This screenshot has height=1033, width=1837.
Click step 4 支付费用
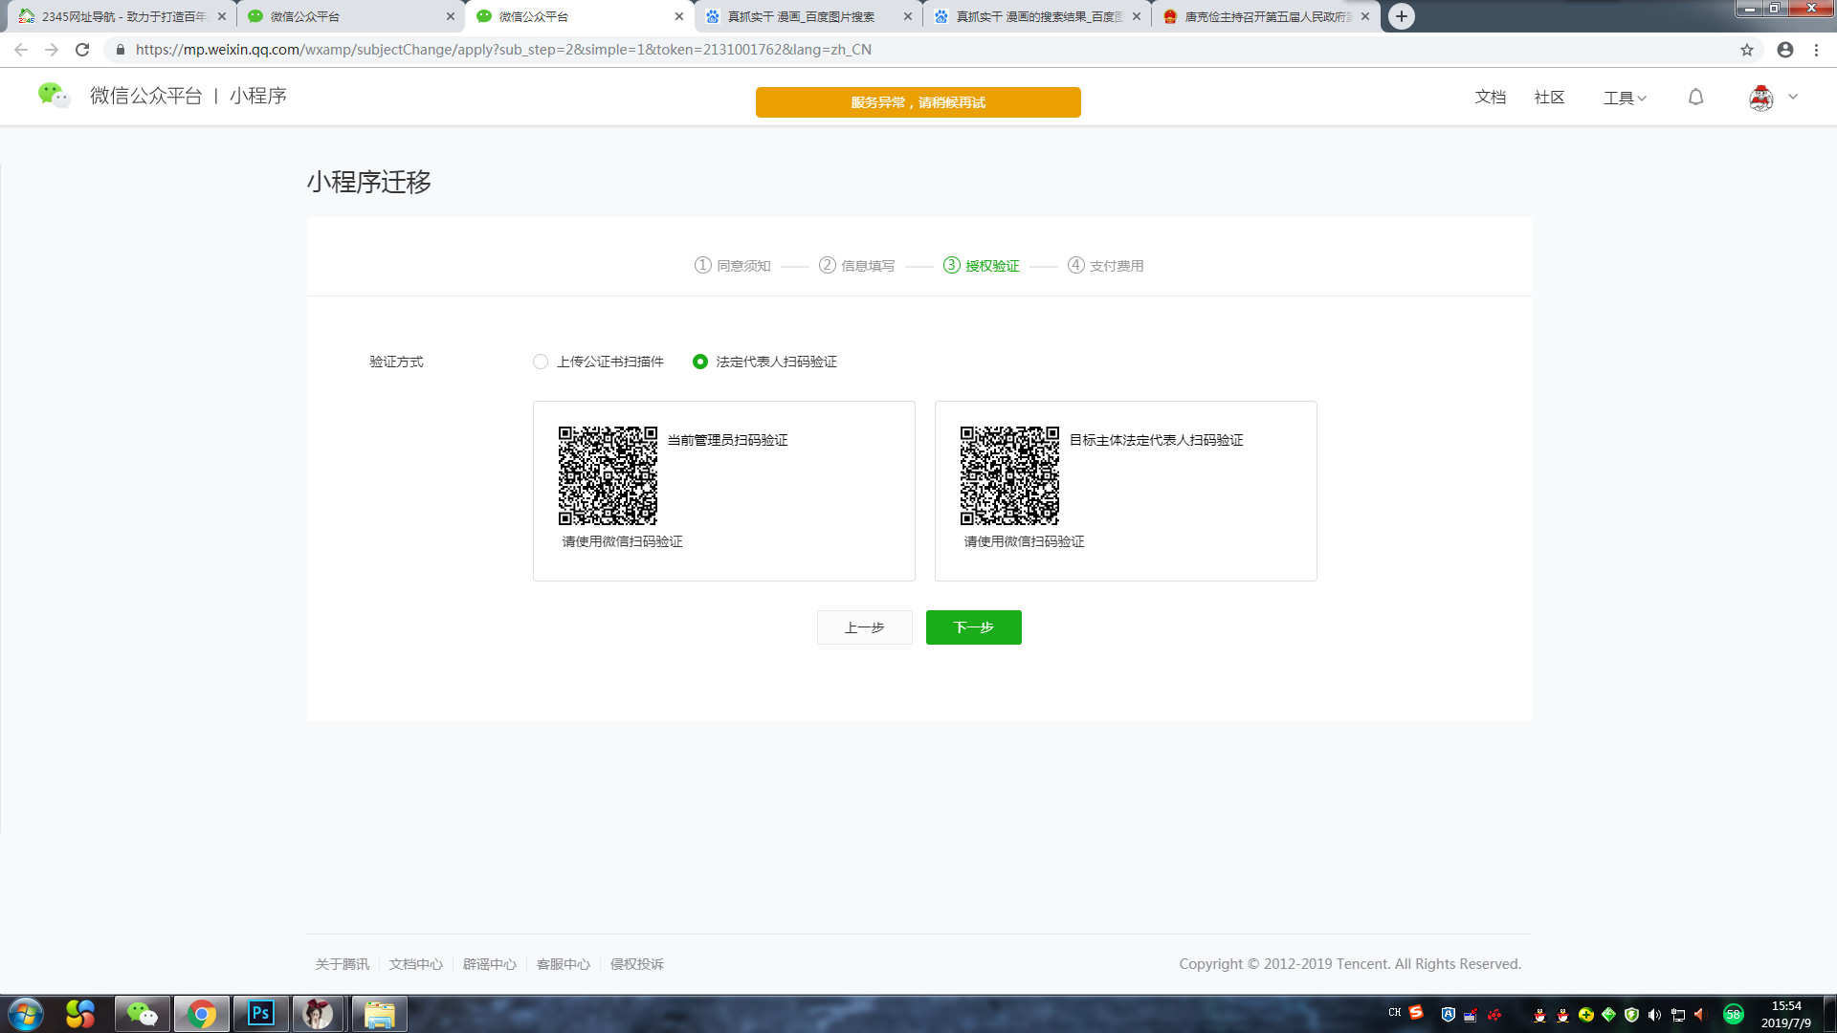point(1105,265)
